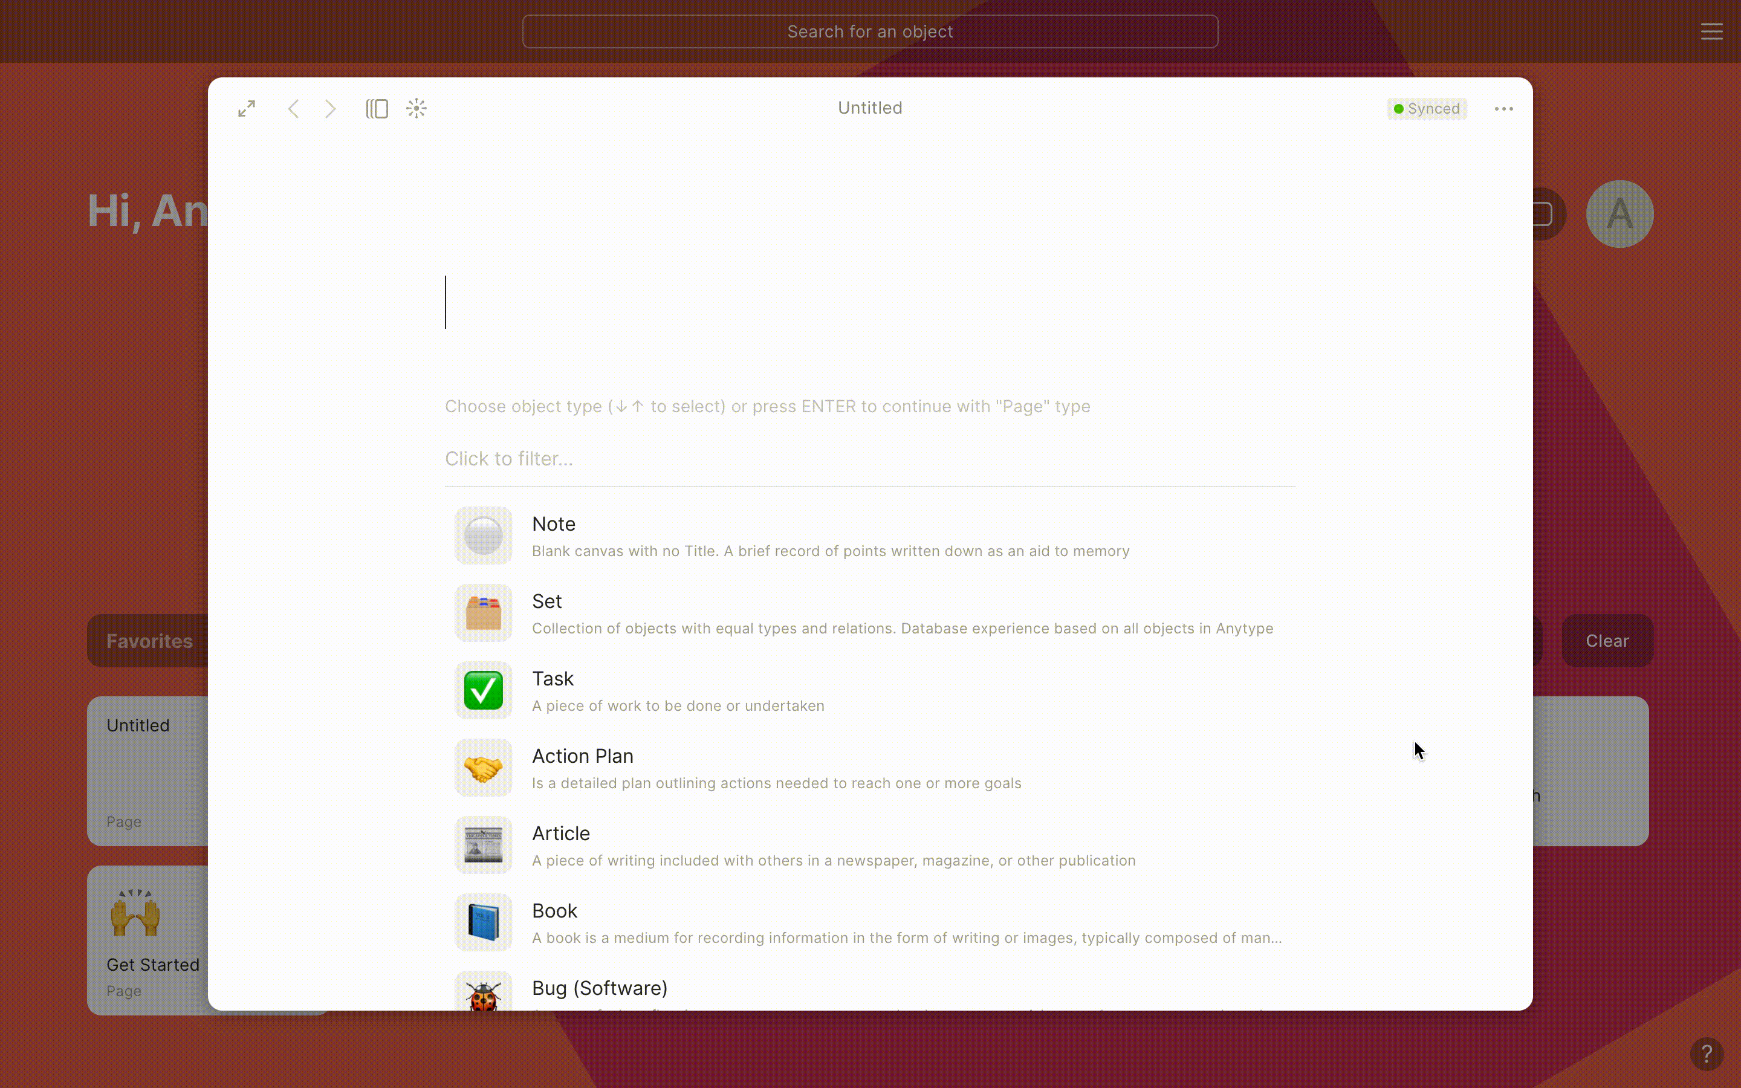This screenshot has width=1741, height=1088.
Task: Switch to the Favorites tab behind modal
Action: [149, 641]
